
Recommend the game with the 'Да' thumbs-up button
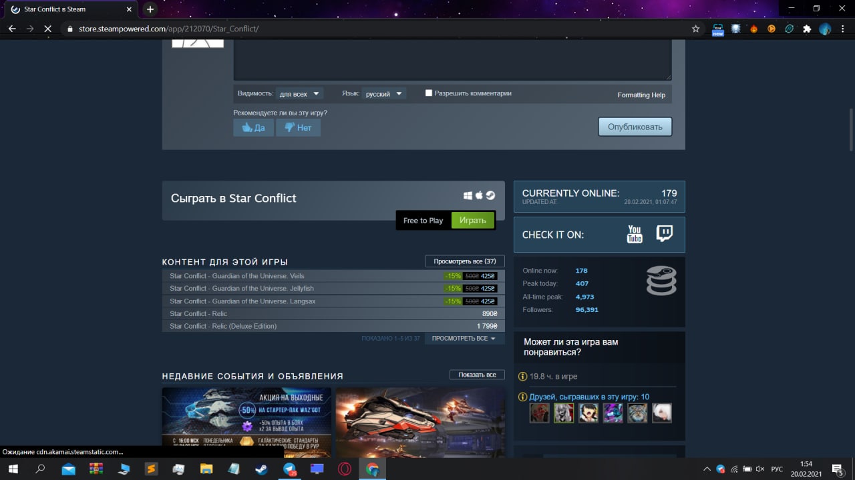(x=253, y=127)
